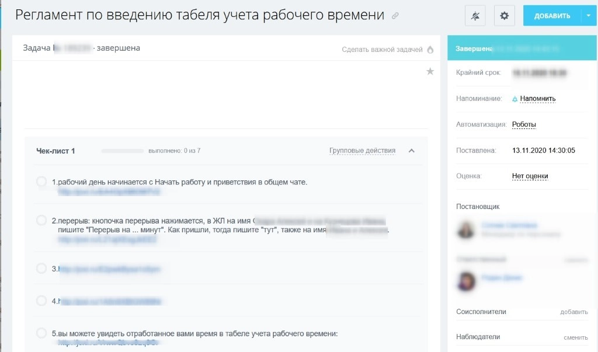Click the muted bell notifications icon

click(x=475, y=15)
